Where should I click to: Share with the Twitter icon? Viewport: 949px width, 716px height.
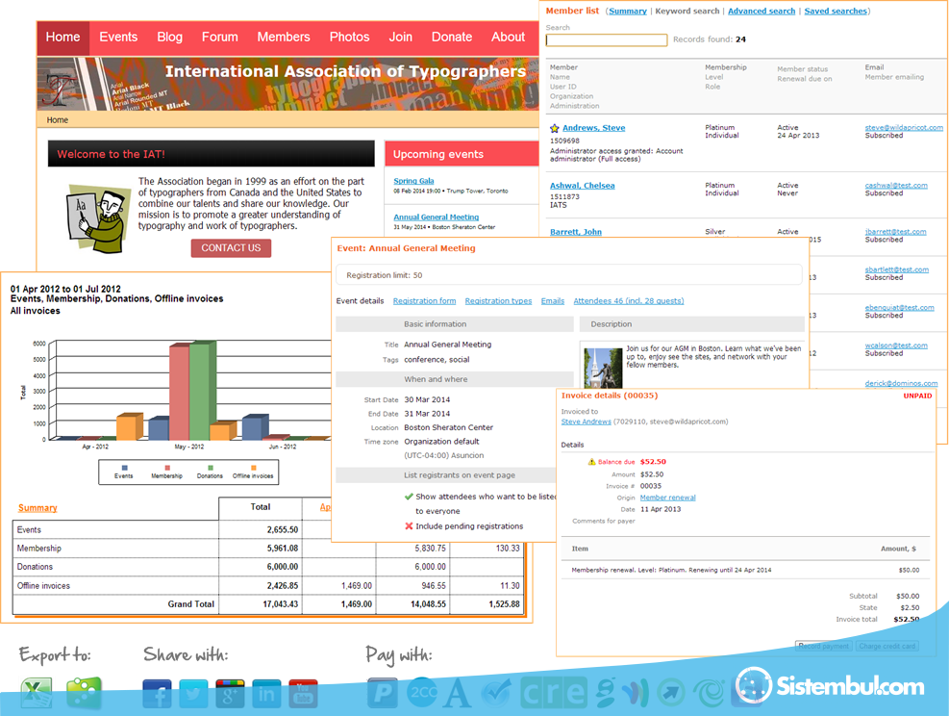tap(193, 694)
